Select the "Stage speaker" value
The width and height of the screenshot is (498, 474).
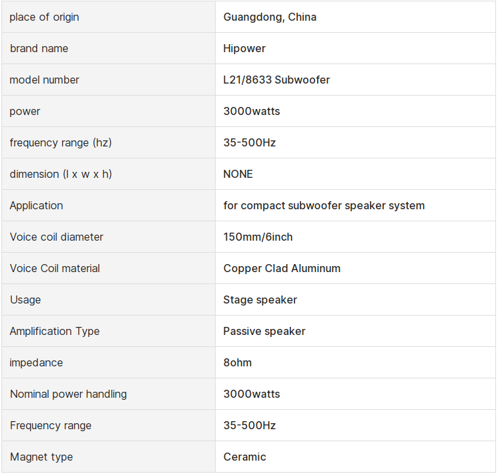pos(260,300)
